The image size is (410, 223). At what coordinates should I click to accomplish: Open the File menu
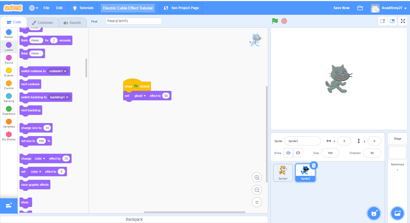pyautogui.click(x=46, y=8)
